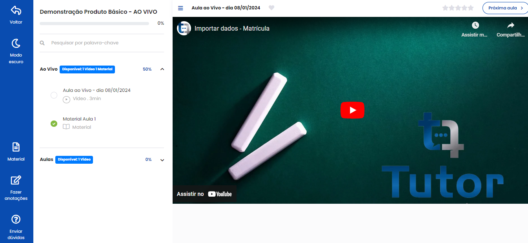
Task: Click the search magnifier icon
Action: click(42, 43)
